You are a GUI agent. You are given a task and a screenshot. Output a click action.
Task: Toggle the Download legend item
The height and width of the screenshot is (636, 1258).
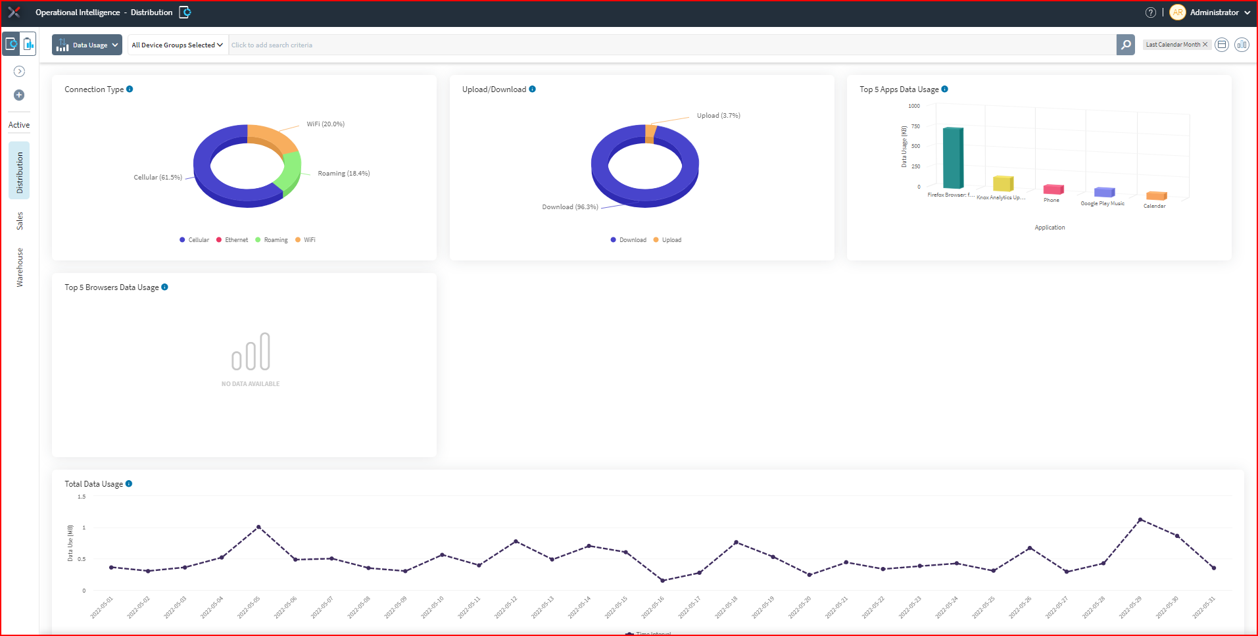628,240
